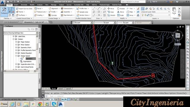Click the Toolspace tree vertical scrollbar down arrow
This screenshot has height=107, width=190.
(37, 69)
